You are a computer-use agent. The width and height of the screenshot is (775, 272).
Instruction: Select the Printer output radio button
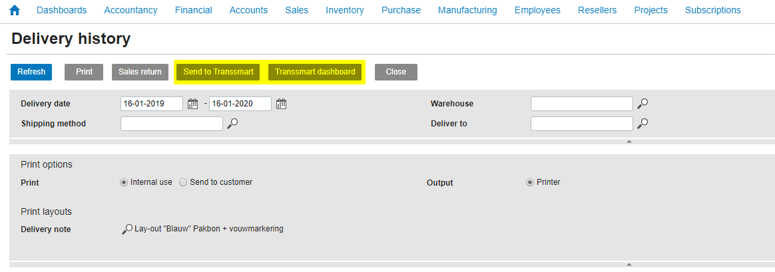pyautogui.click(x=530, y=182)
